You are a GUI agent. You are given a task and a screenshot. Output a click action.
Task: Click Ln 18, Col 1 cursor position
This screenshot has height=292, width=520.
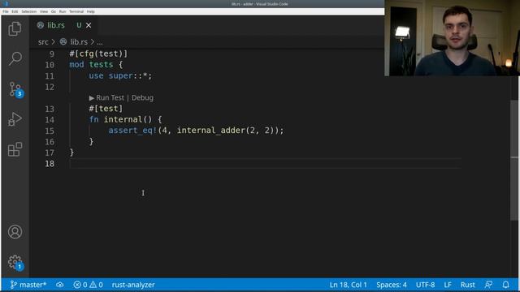click(x=349, y=285)
